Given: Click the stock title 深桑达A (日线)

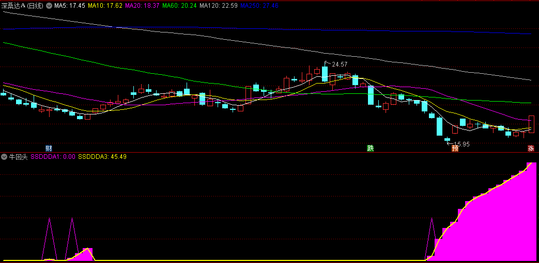Looking at the screenshot, I should pyautogui.click(x=23, y=6).
